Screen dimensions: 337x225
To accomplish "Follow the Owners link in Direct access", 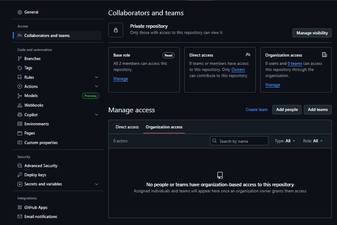I will click(x=238, y=70).
